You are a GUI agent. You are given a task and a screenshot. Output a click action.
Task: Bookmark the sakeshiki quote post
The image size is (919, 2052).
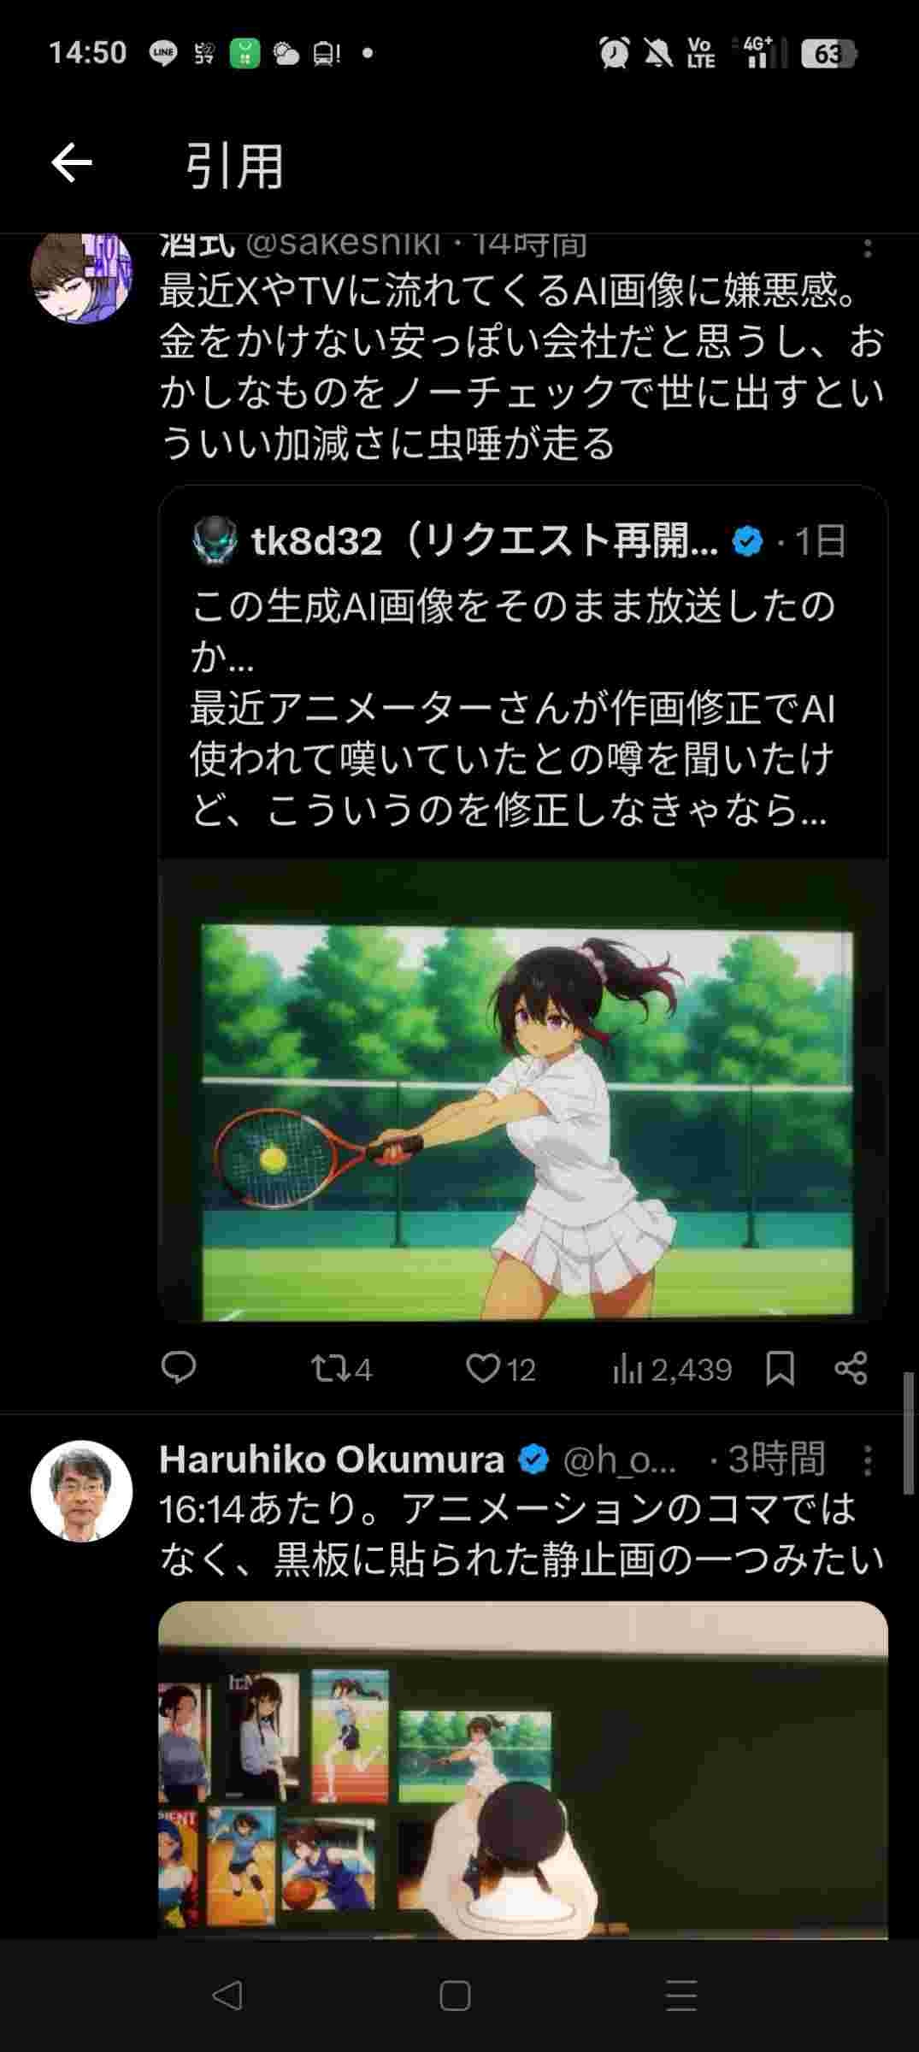(x=781, y=1369)
